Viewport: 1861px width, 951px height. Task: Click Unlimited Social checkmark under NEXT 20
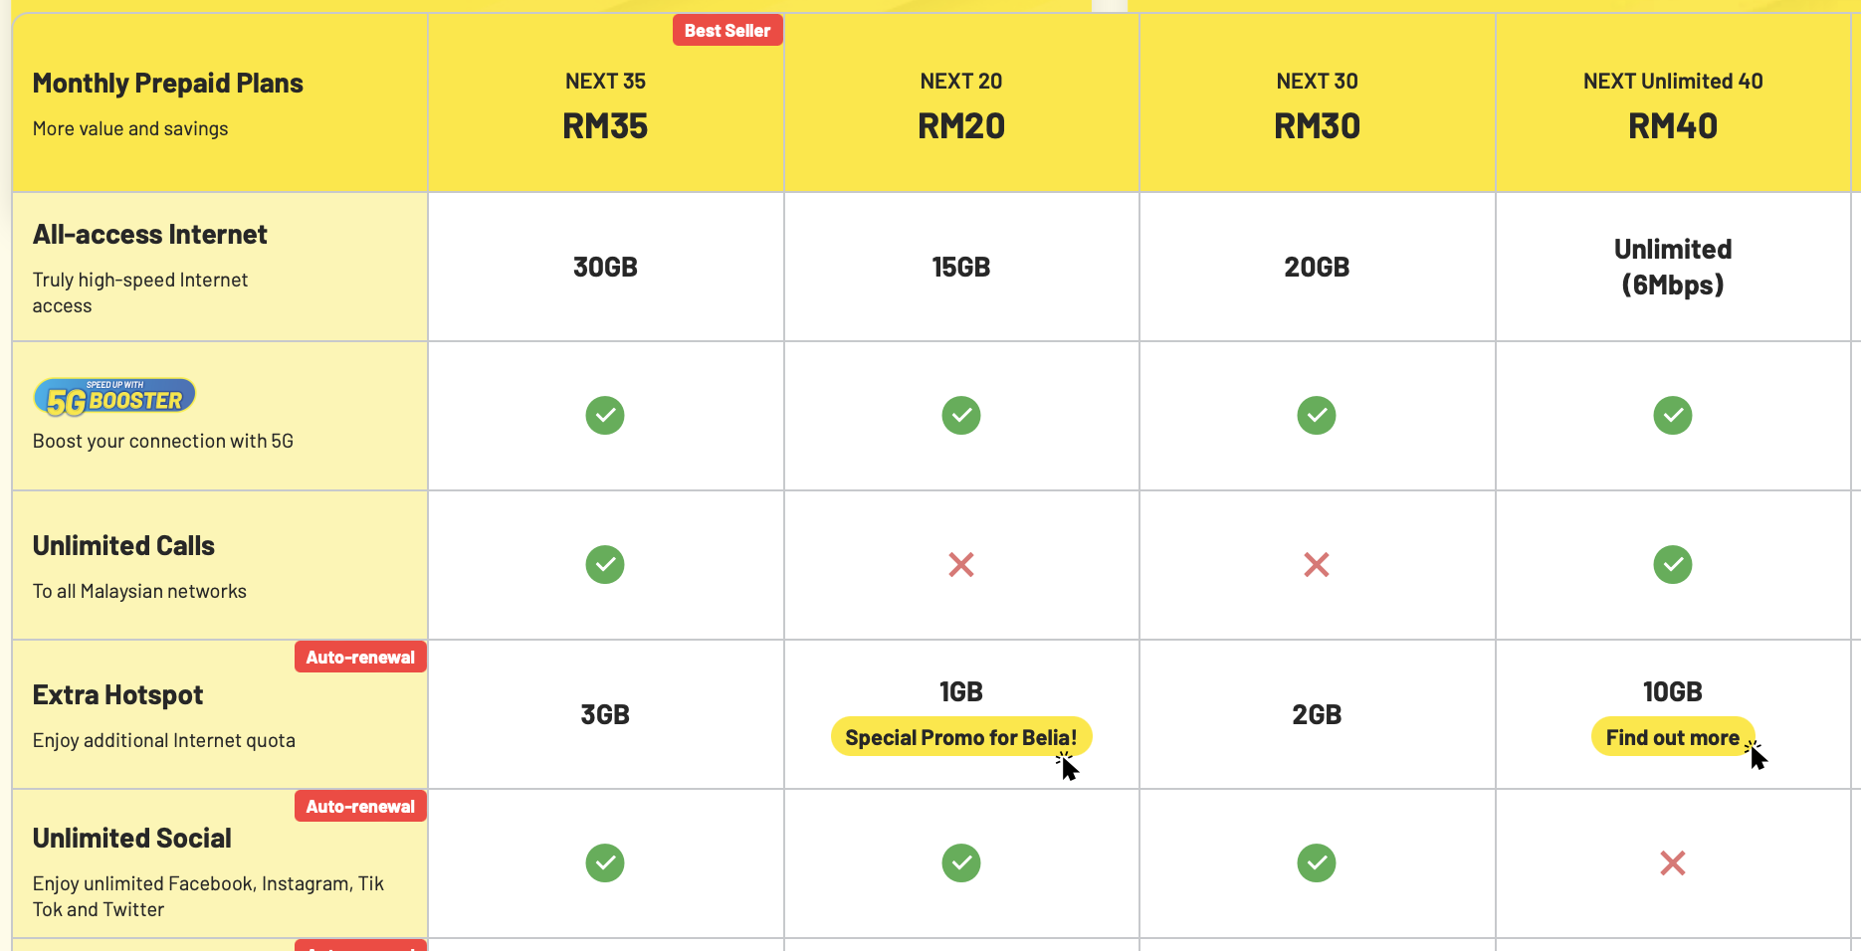(x=960, y=863)
